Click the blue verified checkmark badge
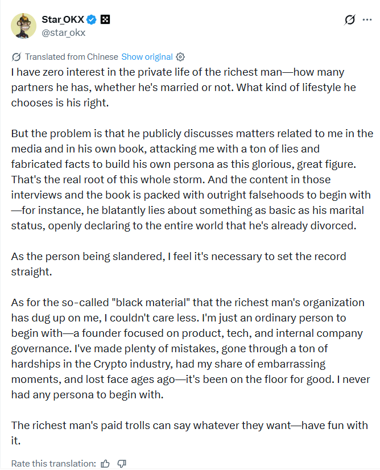This screenshot has width=380, height=470. point(91,20)
